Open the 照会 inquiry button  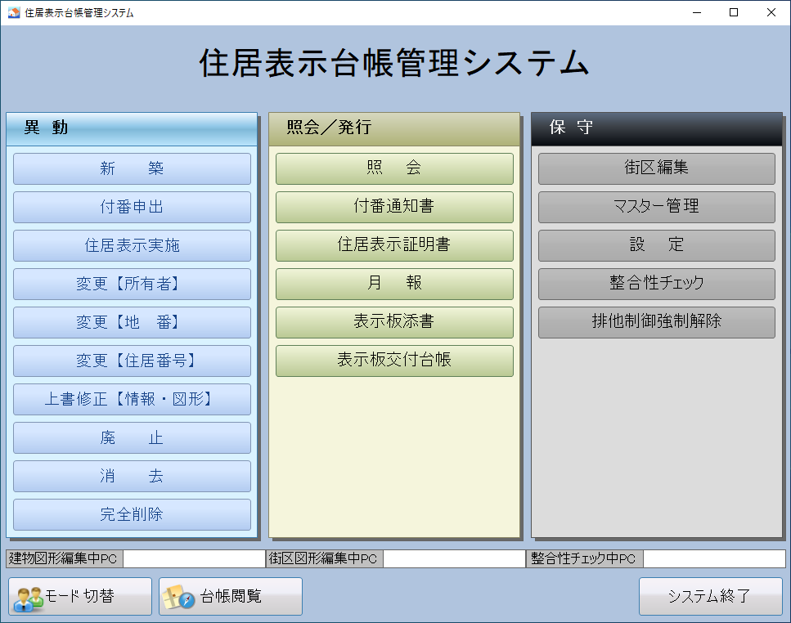[394, 169]
